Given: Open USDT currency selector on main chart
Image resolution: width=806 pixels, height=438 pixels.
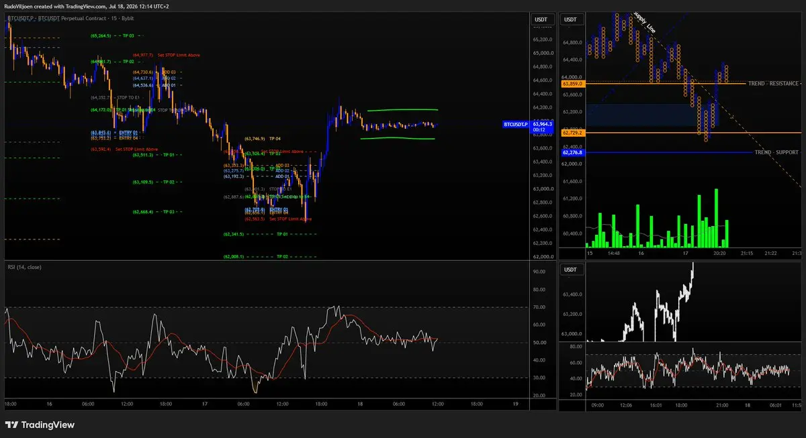Looking at the screenshot, I should pyautogui.click(x=540, y=19).
